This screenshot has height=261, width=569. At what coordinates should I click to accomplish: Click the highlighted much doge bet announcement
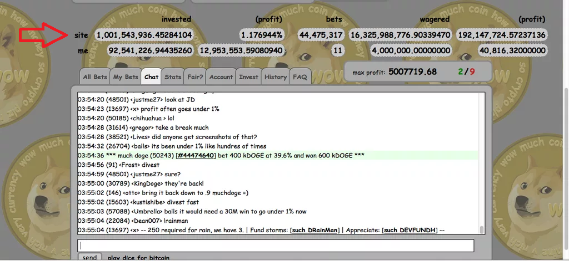[278, 156]
